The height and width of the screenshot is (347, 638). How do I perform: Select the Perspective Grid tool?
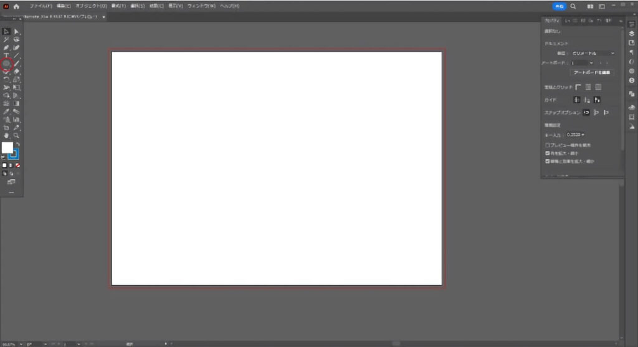click(16, 95)
